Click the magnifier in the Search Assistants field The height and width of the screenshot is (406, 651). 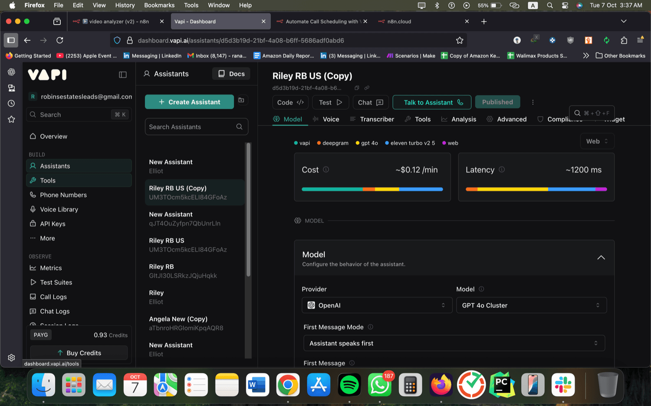[x=239, y=127]
